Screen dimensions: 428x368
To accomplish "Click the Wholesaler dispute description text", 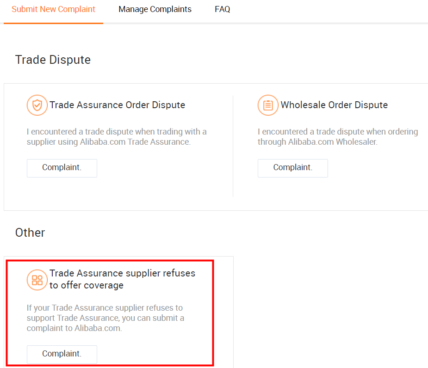I will (x=338, y=137).
